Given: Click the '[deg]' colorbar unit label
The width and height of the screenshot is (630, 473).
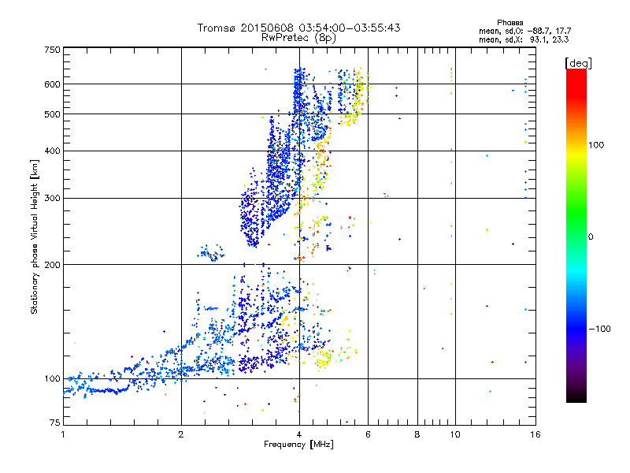Looking at the screenshot, I should click(578, 63).
